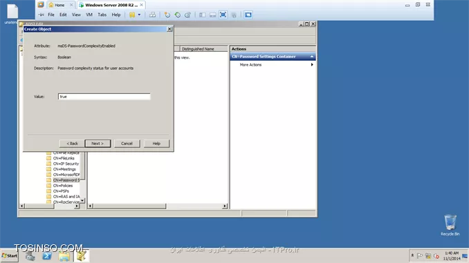Take a VM snapshot via clock icon
This screenshot has height=263, width=469.
167,14
